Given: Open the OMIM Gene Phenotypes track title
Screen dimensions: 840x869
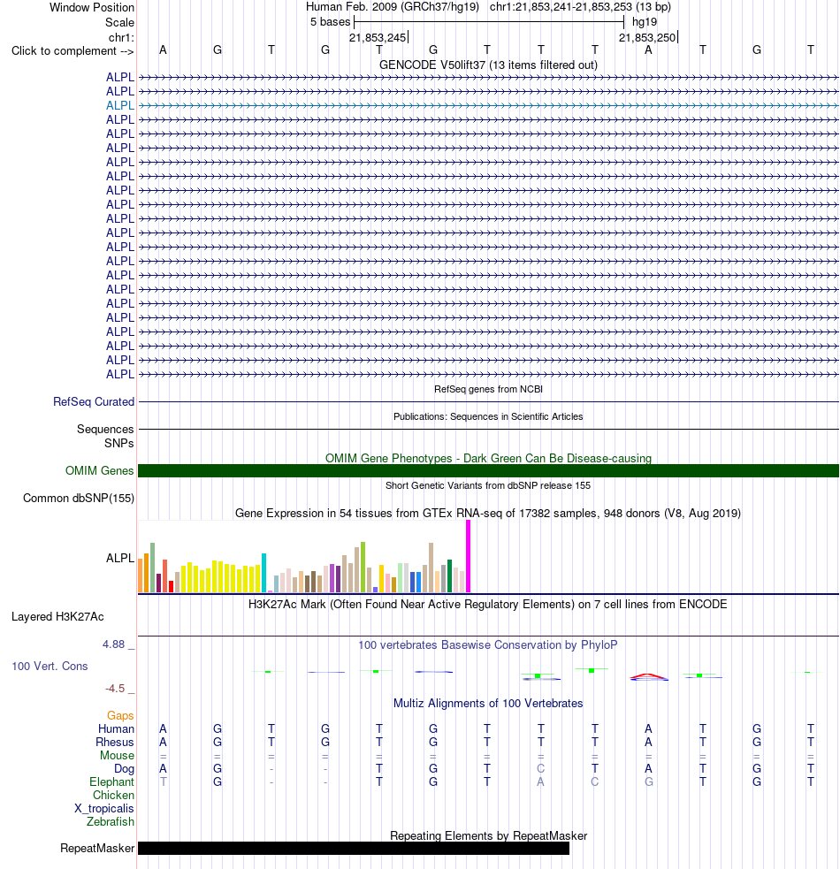Looking at the screenshot, I should (488, 458).
